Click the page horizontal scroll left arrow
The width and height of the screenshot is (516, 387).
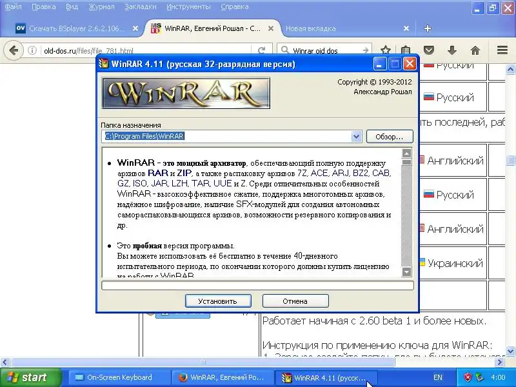click(x=5, y=362)
